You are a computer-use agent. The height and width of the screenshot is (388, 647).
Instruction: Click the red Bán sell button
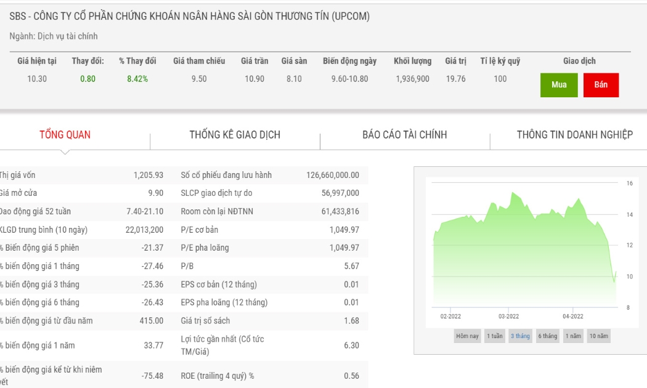[x=601, y=85]
